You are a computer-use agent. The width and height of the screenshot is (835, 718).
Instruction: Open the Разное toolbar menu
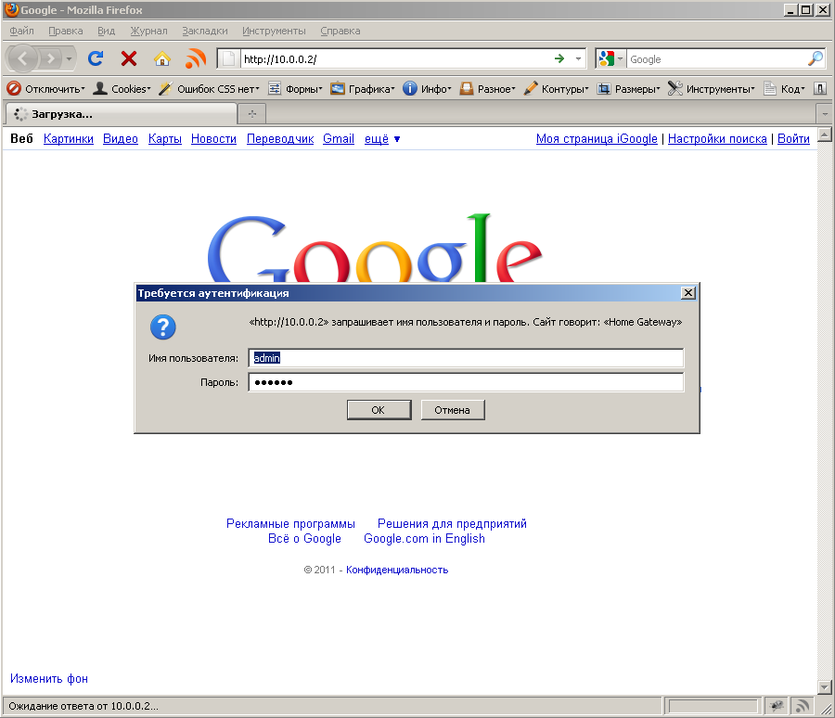488,89
